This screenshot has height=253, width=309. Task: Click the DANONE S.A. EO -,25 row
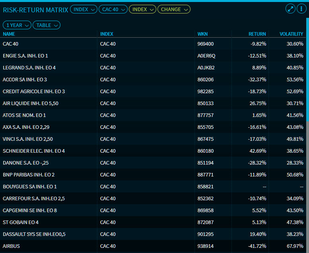tap(26, 163)
